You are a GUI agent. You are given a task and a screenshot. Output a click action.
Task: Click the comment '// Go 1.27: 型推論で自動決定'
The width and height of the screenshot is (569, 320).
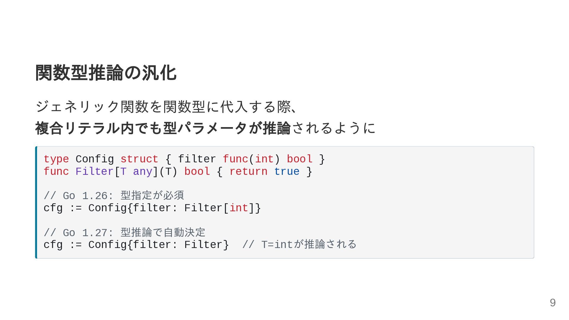124,233
